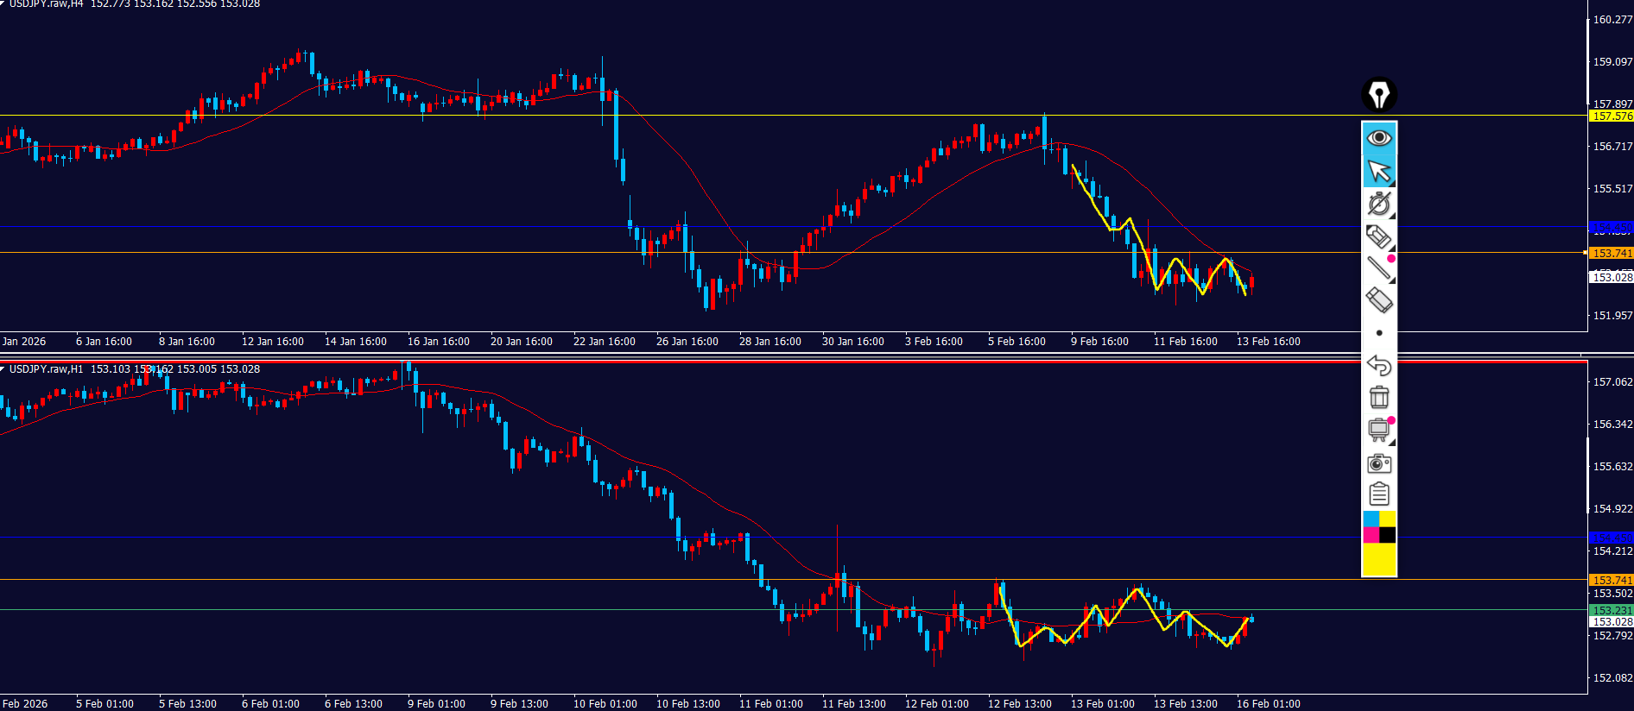This screenshot has height=711, width=1634.
Task: Pick the magenta color swatch
Action: [x=1371, y=535]
